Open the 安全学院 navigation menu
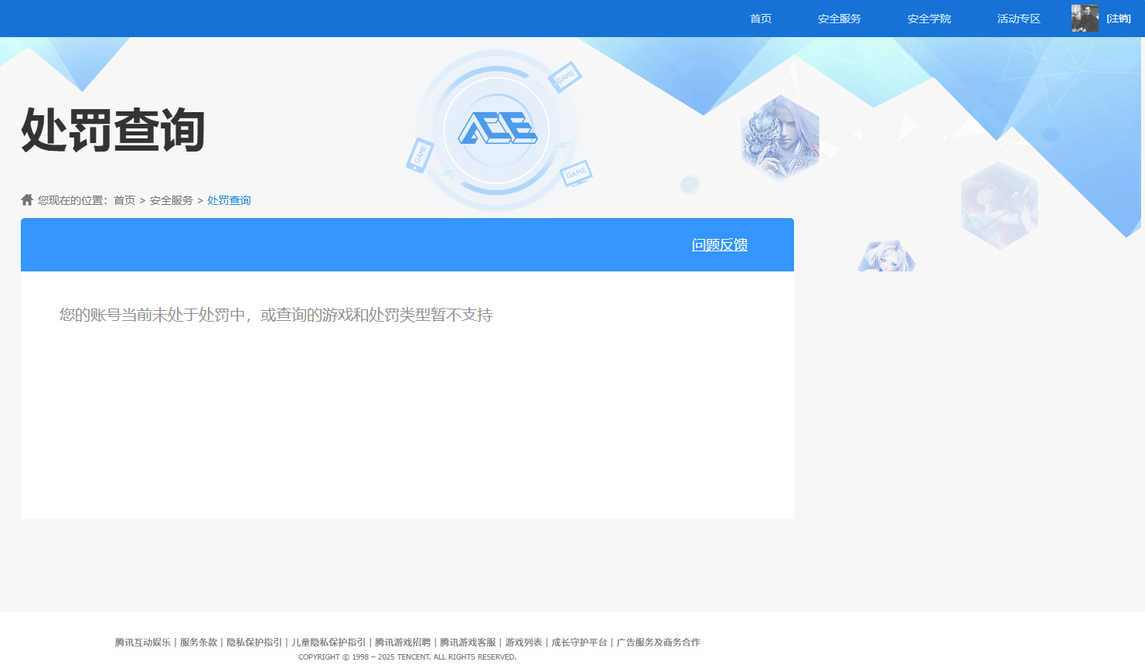Viewport: 1145px width, 665px height. (x=929, y=18)
